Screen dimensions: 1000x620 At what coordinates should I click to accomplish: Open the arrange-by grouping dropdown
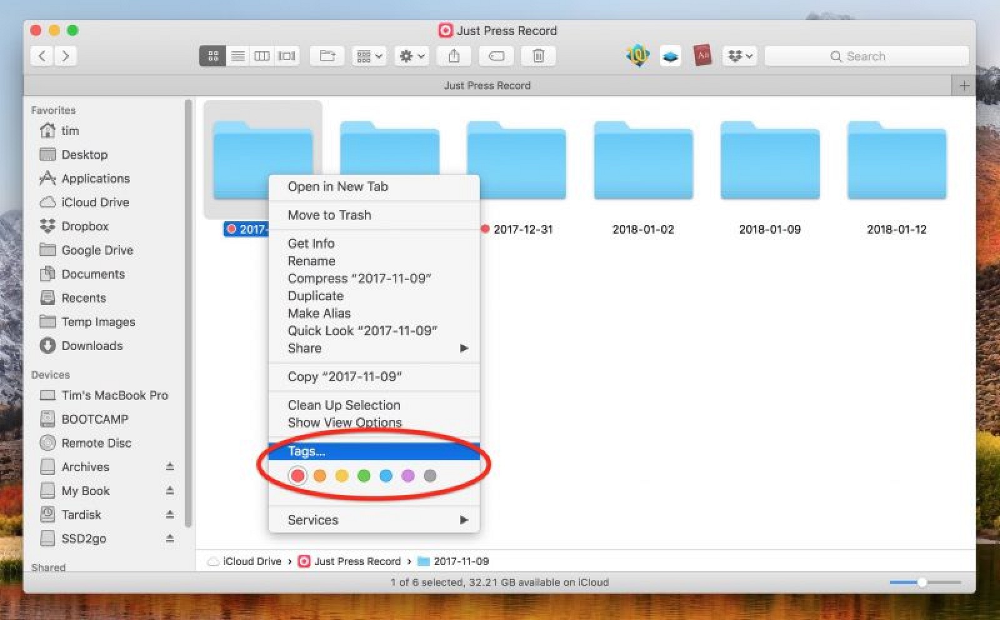point(369,56)
